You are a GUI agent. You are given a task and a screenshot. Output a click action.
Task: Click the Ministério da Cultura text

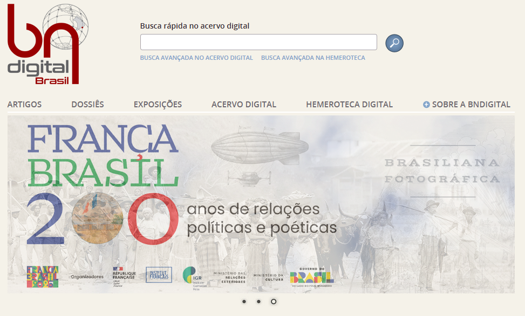tap(268, 277)
